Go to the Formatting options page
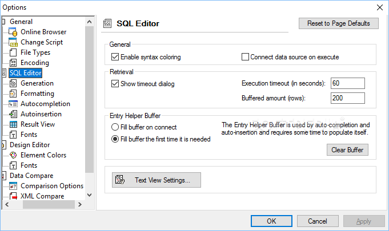This screenshot has height=231, width=389. click(37, 94)
